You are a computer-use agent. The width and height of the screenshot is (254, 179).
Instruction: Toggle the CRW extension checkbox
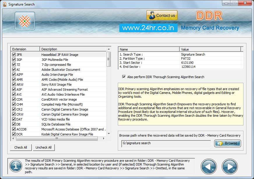(14, 114)
